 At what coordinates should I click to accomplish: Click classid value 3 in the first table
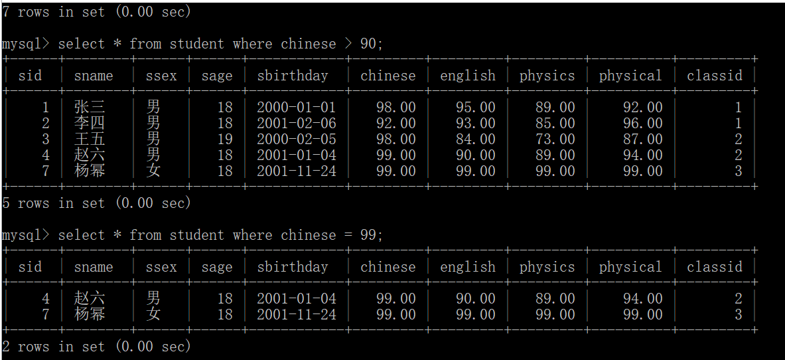click(739, 171)
